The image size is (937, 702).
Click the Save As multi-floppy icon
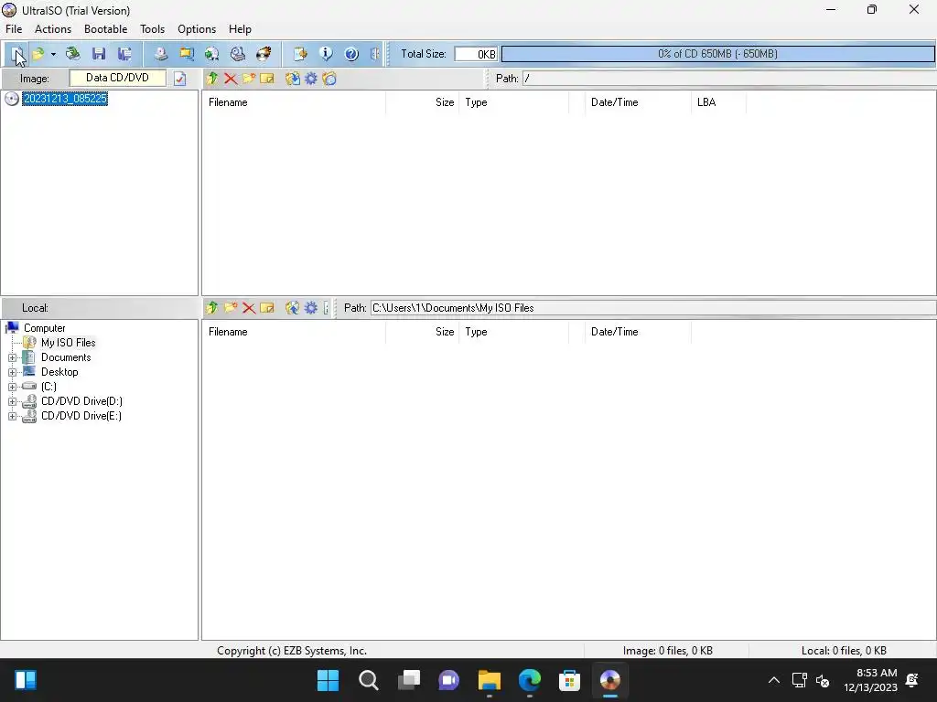point(124,54)
